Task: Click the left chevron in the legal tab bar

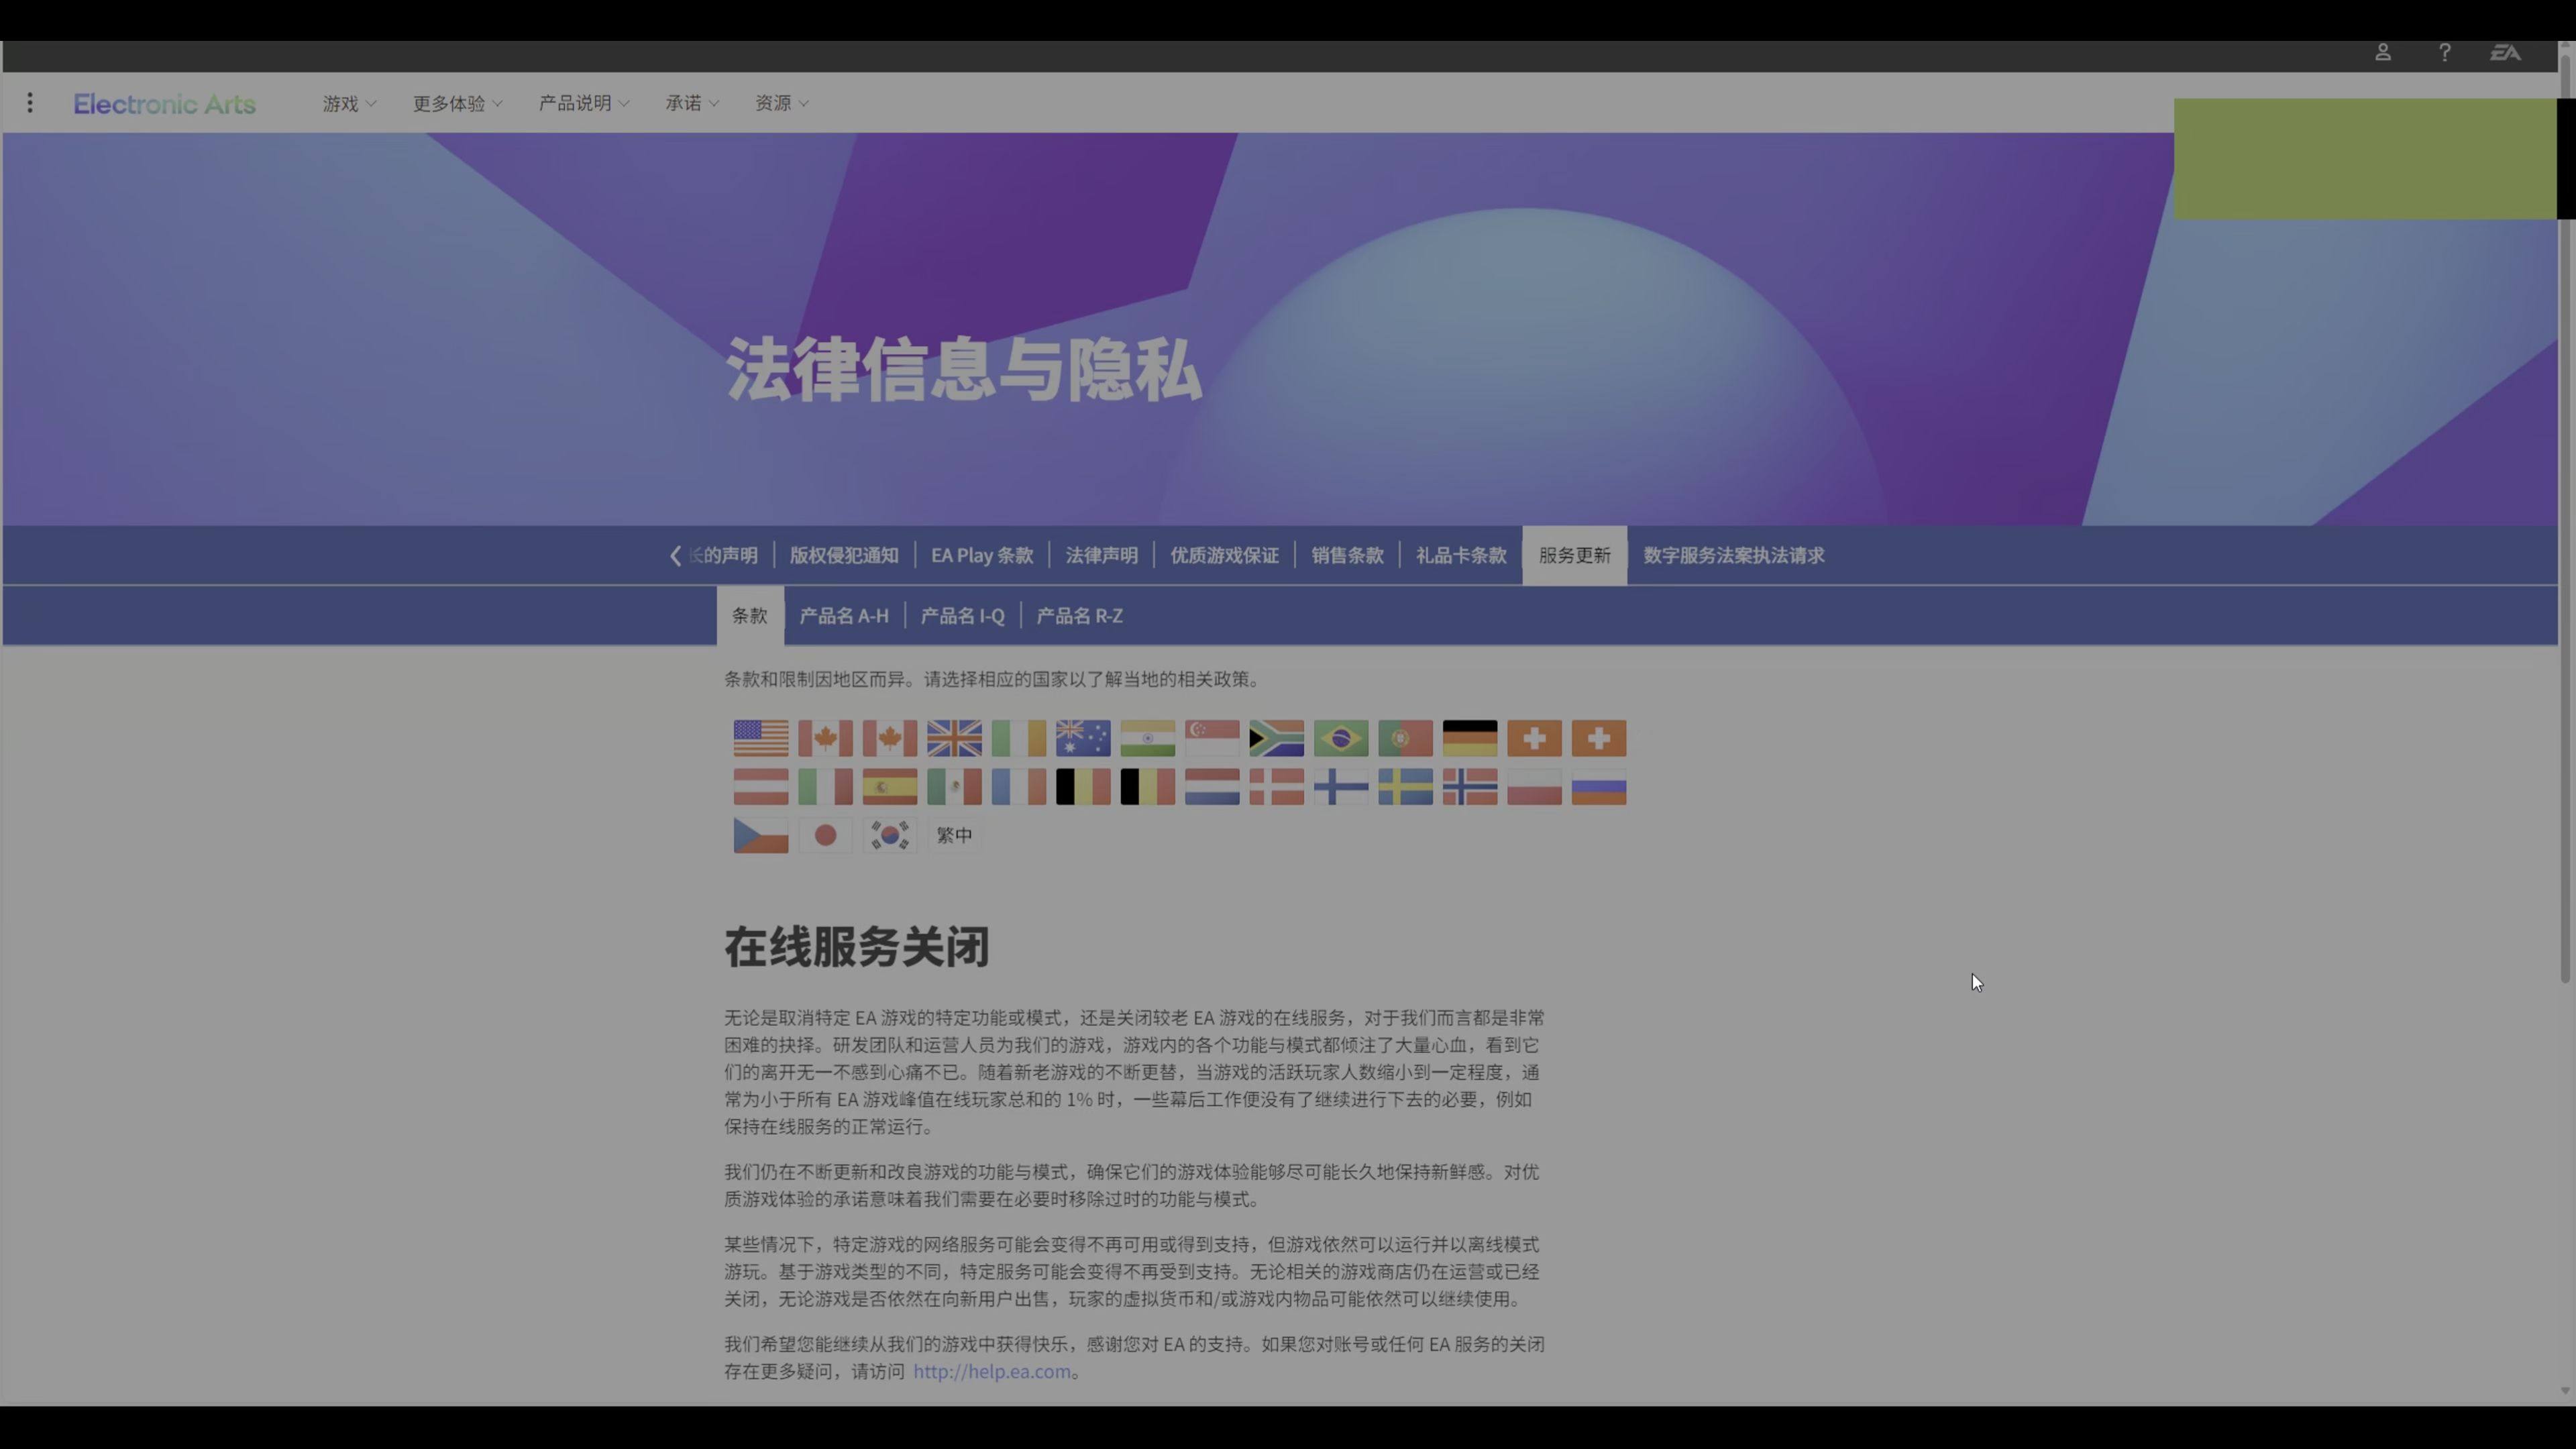Action: pos(676,555)
